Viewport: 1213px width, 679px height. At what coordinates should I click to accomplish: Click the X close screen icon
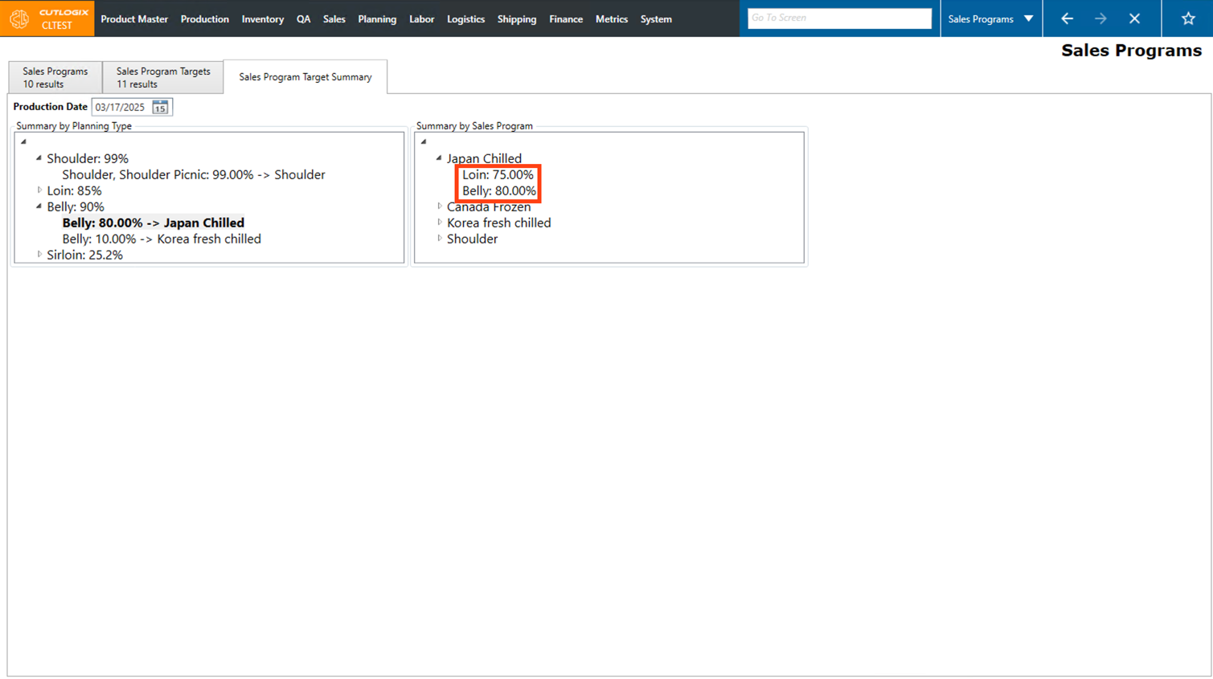tap(1134, 18)
